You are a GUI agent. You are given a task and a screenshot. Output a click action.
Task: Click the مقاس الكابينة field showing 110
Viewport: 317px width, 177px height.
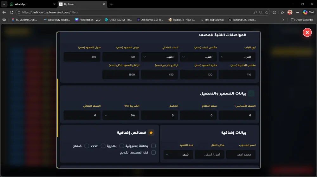tap(237, 75)
